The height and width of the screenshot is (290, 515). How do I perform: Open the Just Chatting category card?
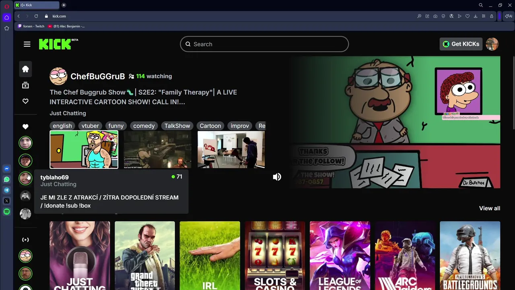point(80,255)
